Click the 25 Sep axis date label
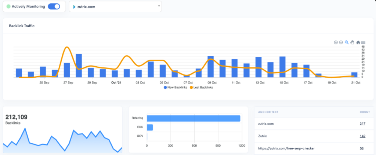This screenshot has width=376, height=155. [44, 83]
